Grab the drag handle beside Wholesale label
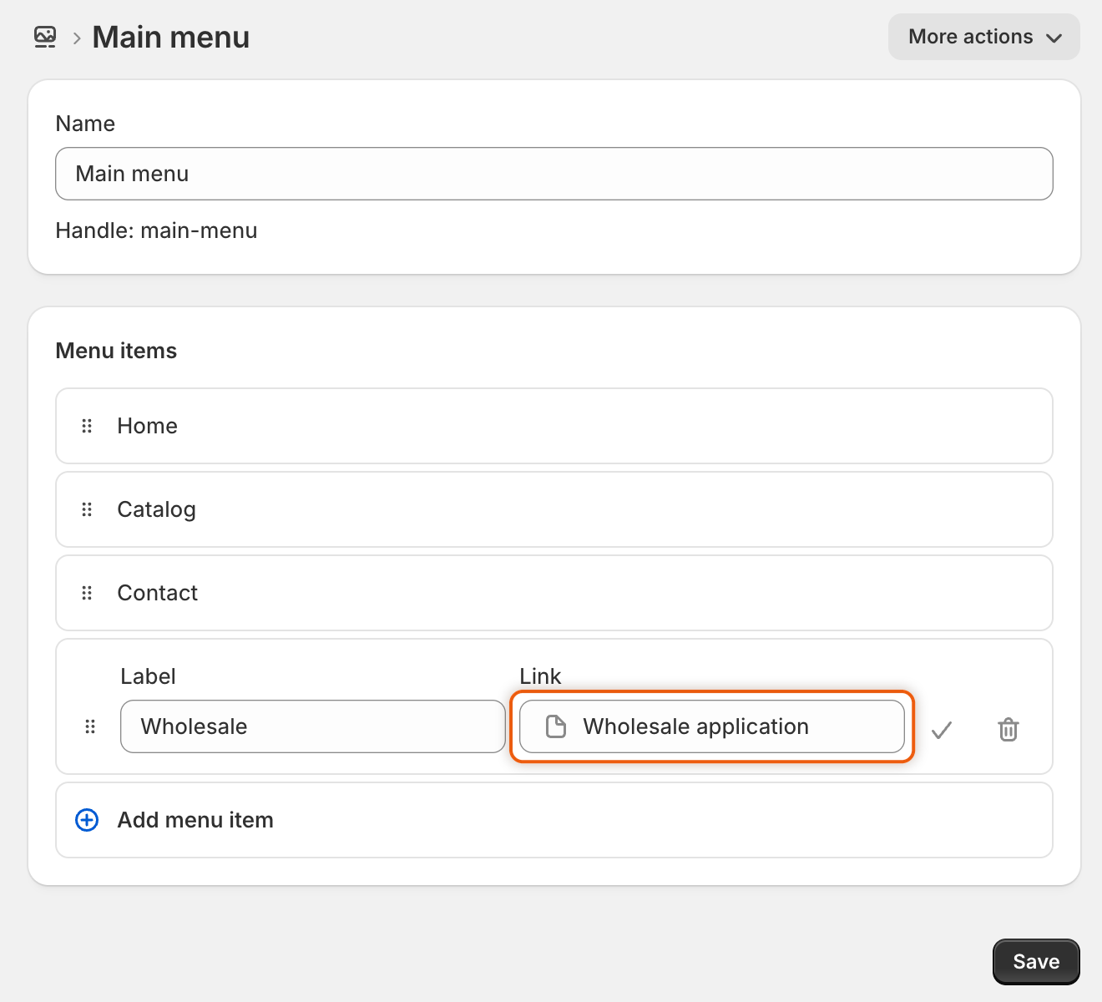The height and width of the screenshot is (1002, 1102). 90,726
